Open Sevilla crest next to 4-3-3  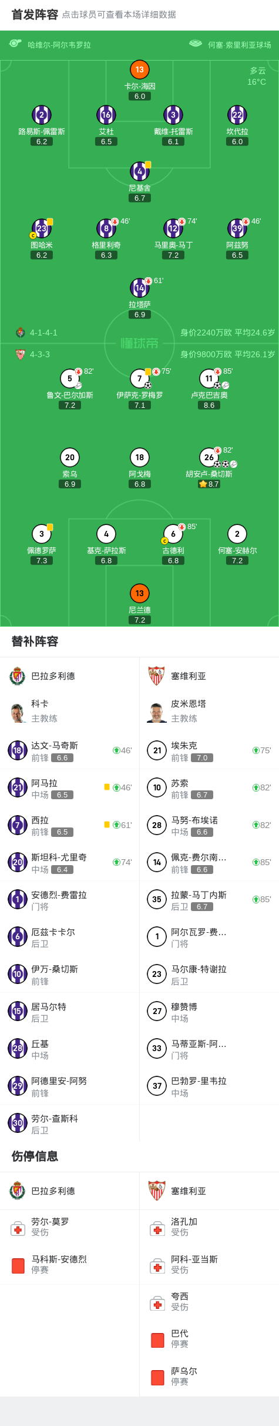point(21,354)
